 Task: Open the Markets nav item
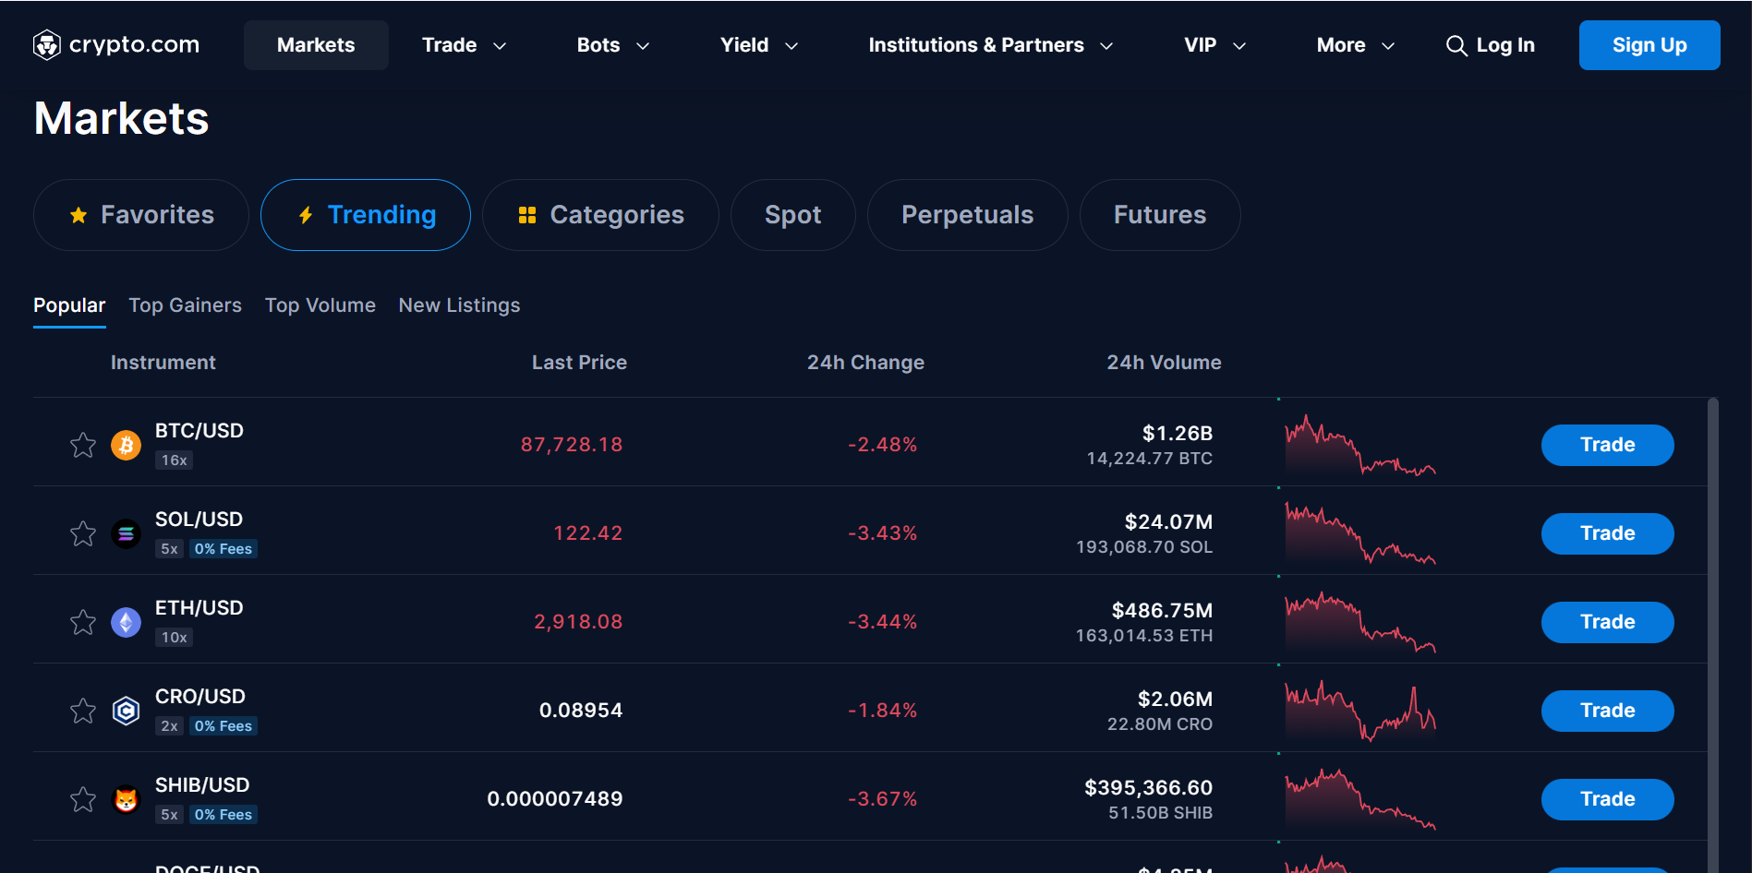[316, 45]
